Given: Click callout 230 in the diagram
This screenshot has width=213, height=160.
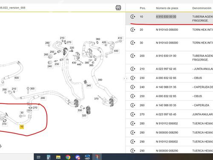Looking at the screenshot, I should (57, 64).
